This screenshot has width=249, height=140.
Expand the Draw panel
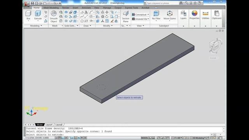[87, 26]
